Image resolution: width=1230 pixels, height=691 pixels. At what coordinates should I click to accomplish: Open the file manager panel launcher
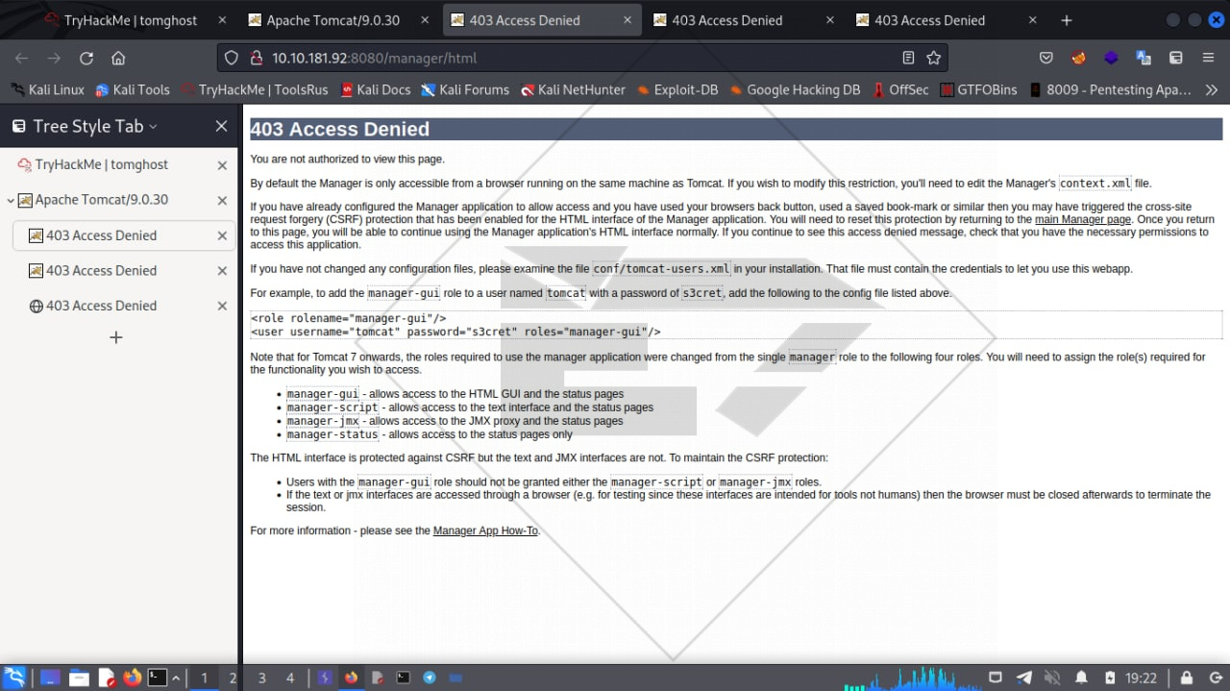(79, 678)
